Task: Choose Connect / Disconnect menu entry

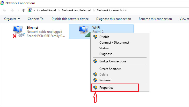Action: click(114, 43)
